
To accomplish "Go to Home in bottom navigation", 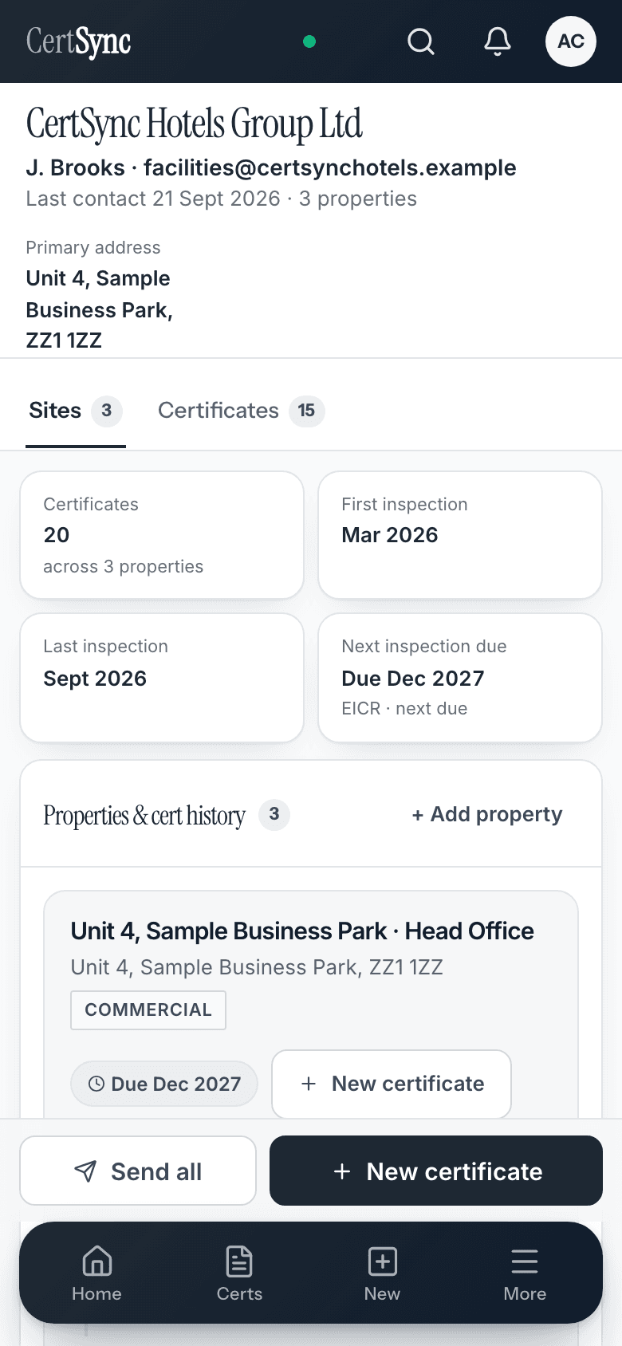I will point(96,1273).
